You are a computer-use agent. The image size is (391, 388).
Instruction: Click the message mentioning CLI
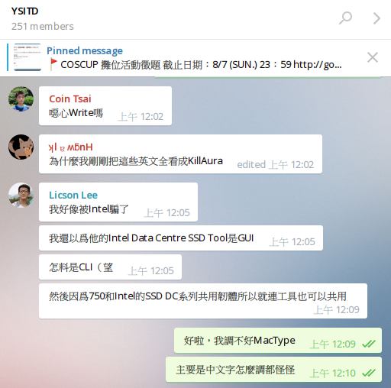110,267
